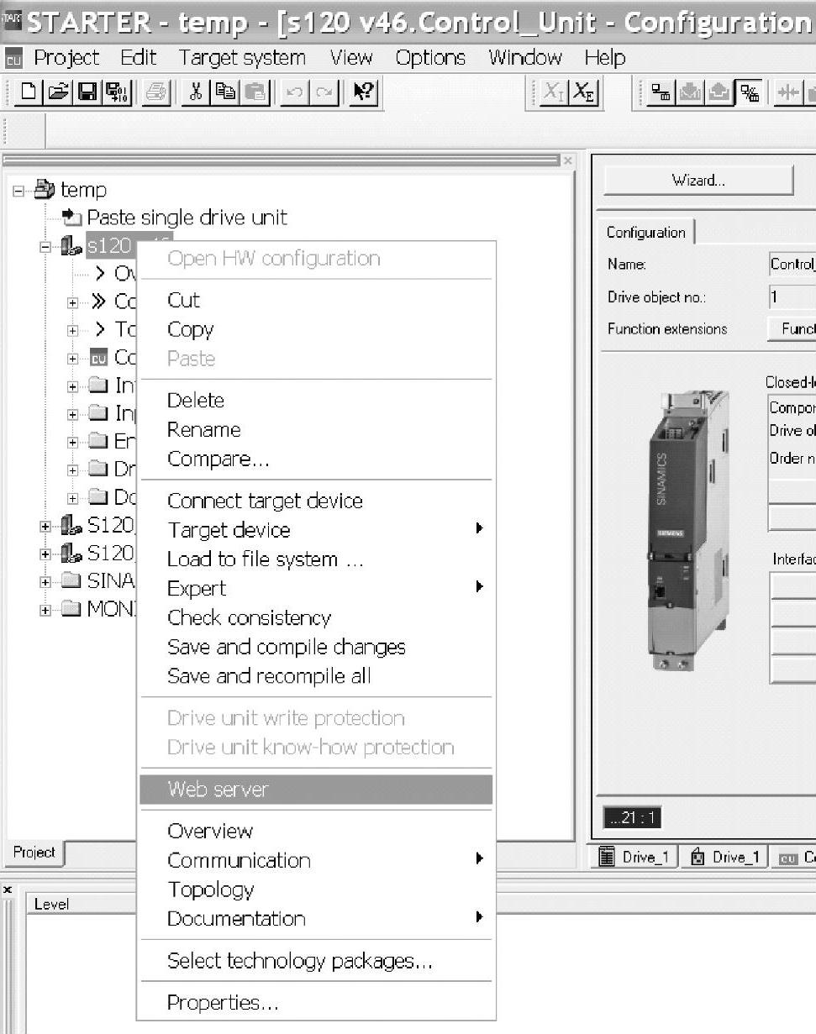
Task: Click the Wizard... button
Action: tap(698, 180)
